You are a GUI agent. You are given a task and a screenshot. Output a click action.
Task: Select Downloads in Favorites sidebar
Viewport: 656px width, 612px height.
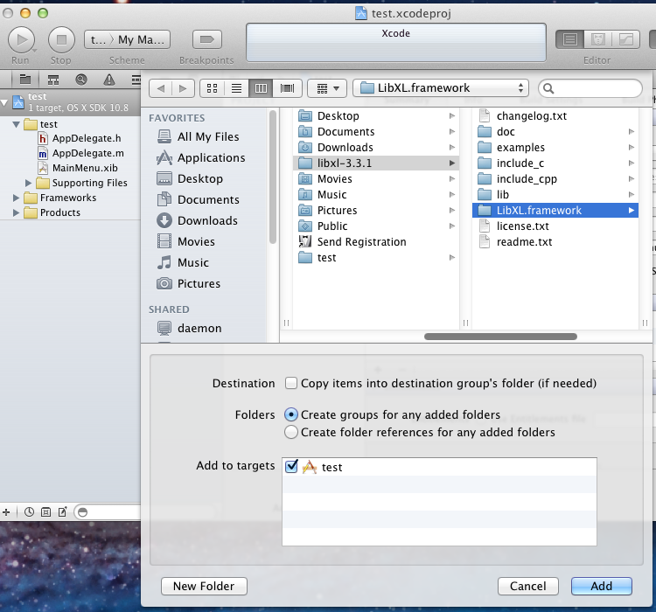click(x=198, y=220)
